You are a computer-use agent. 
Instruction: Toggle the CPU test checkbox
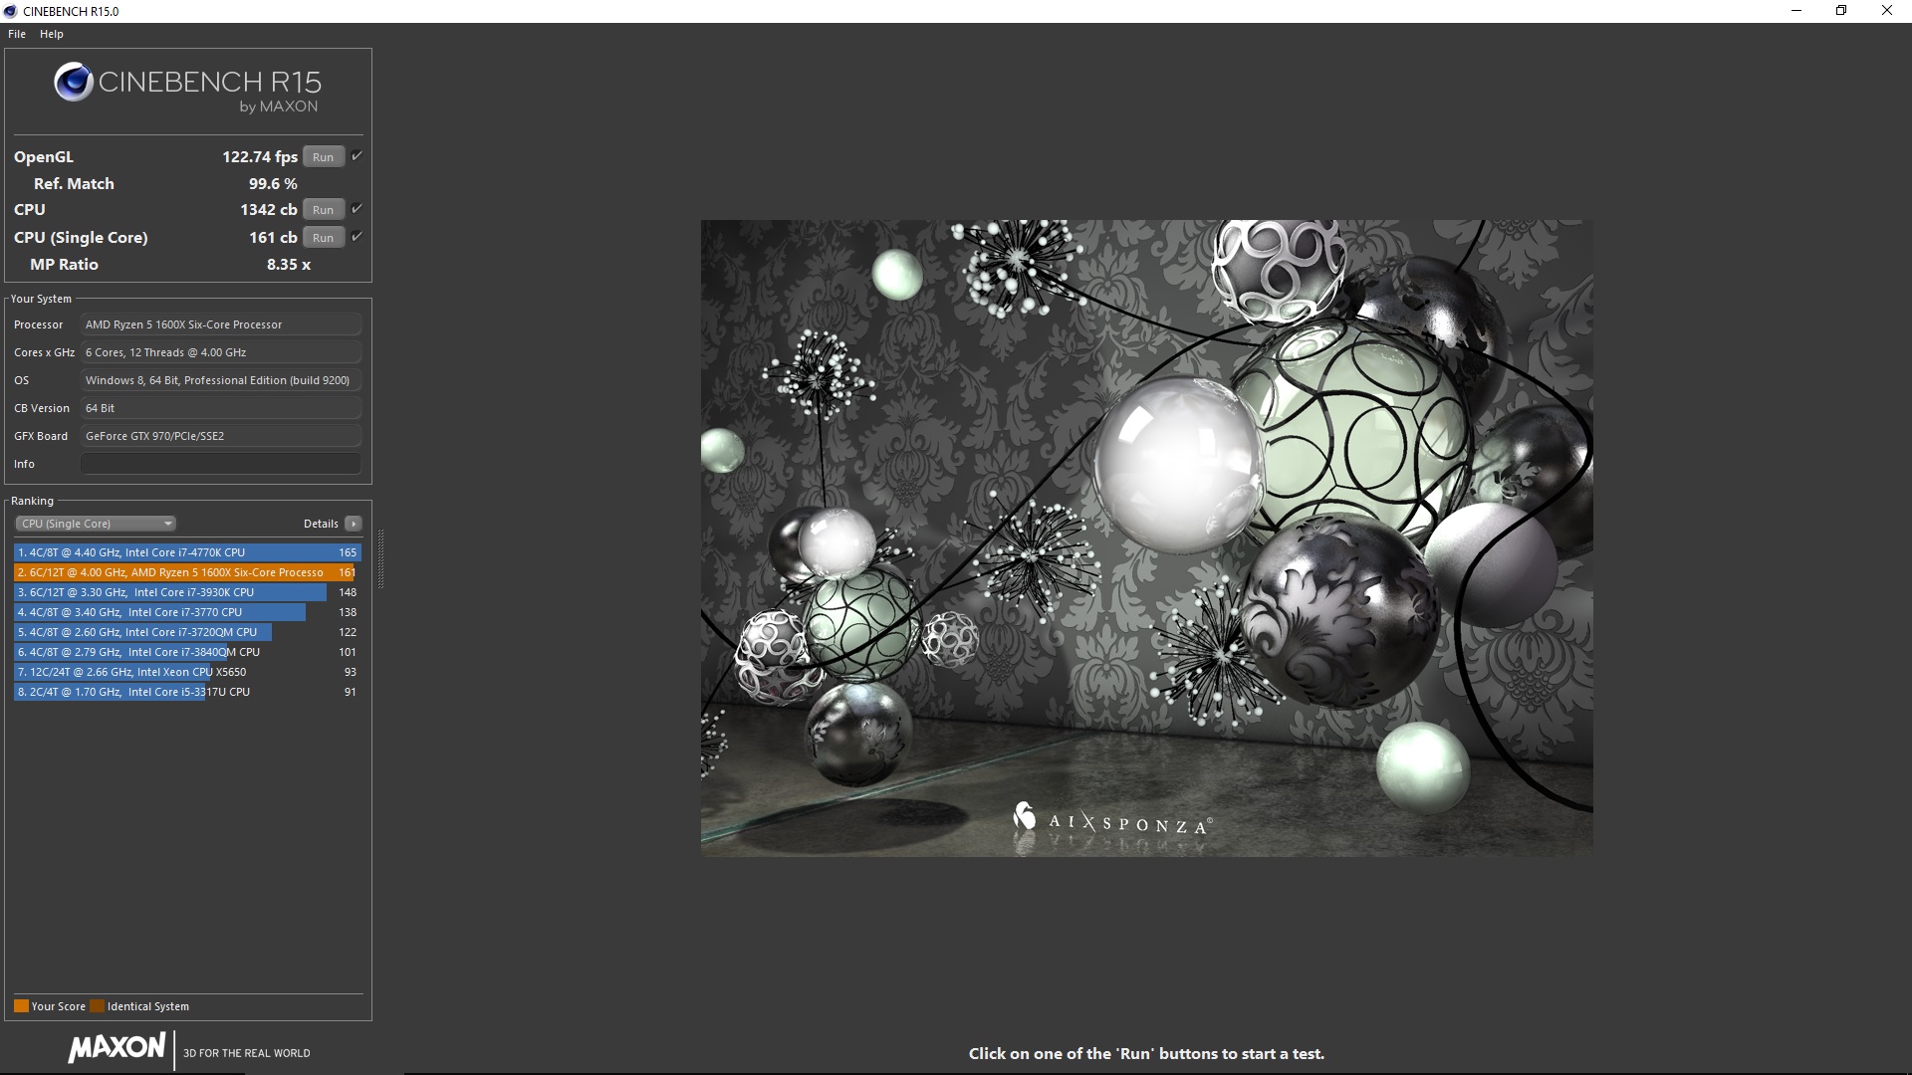pos(357,209)
